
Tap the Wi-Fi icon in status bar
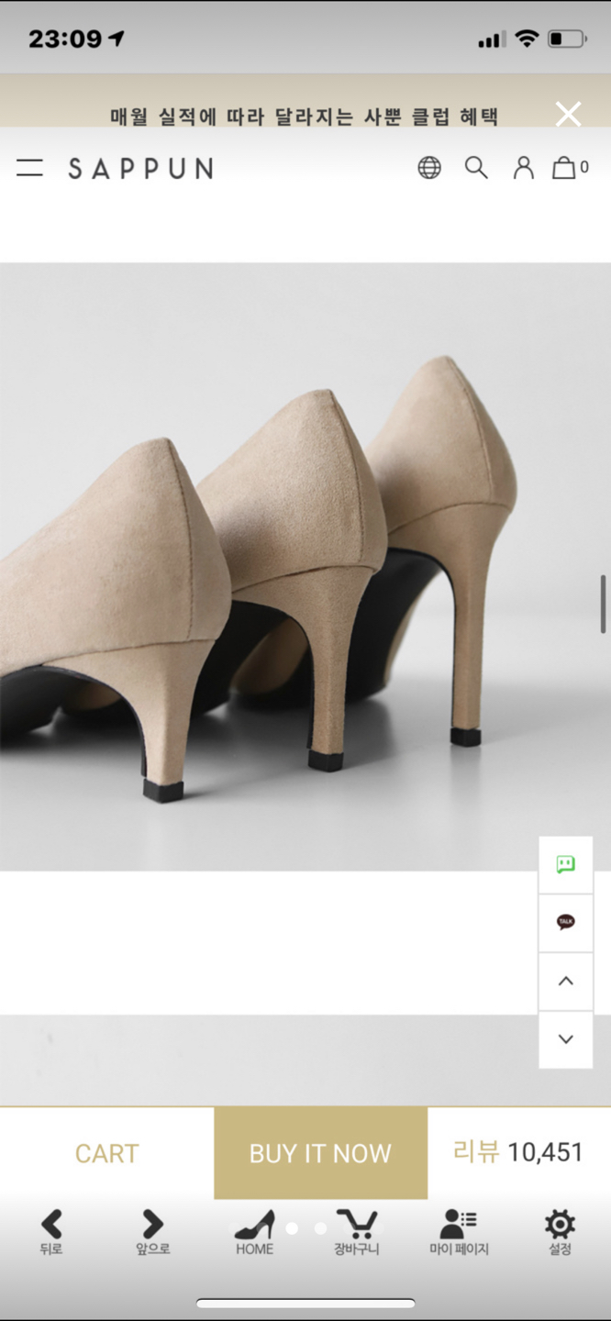[x=527, y=39]
